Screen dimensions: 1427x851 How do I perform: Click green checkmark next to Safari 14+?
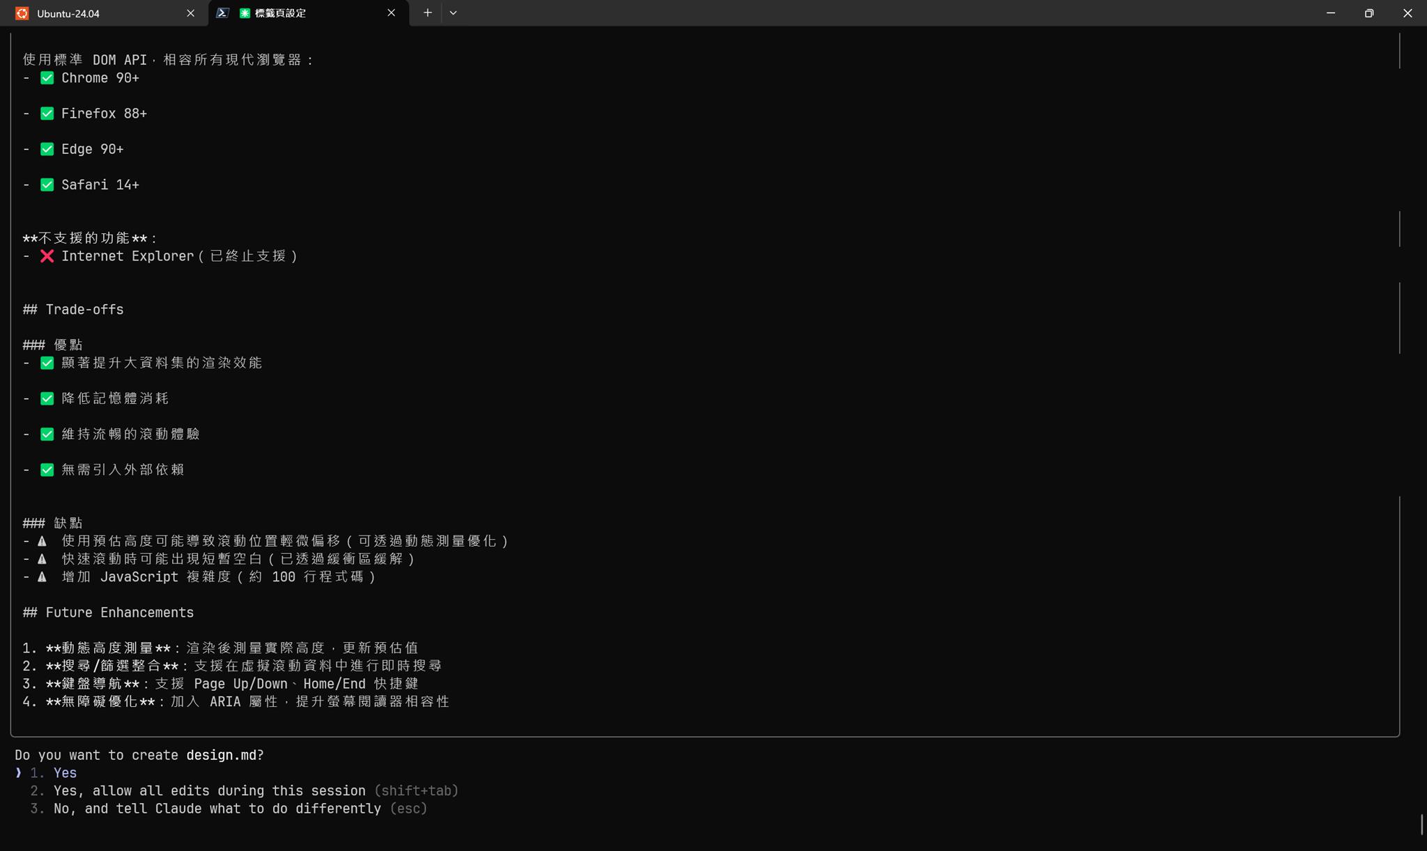point(47,185)
